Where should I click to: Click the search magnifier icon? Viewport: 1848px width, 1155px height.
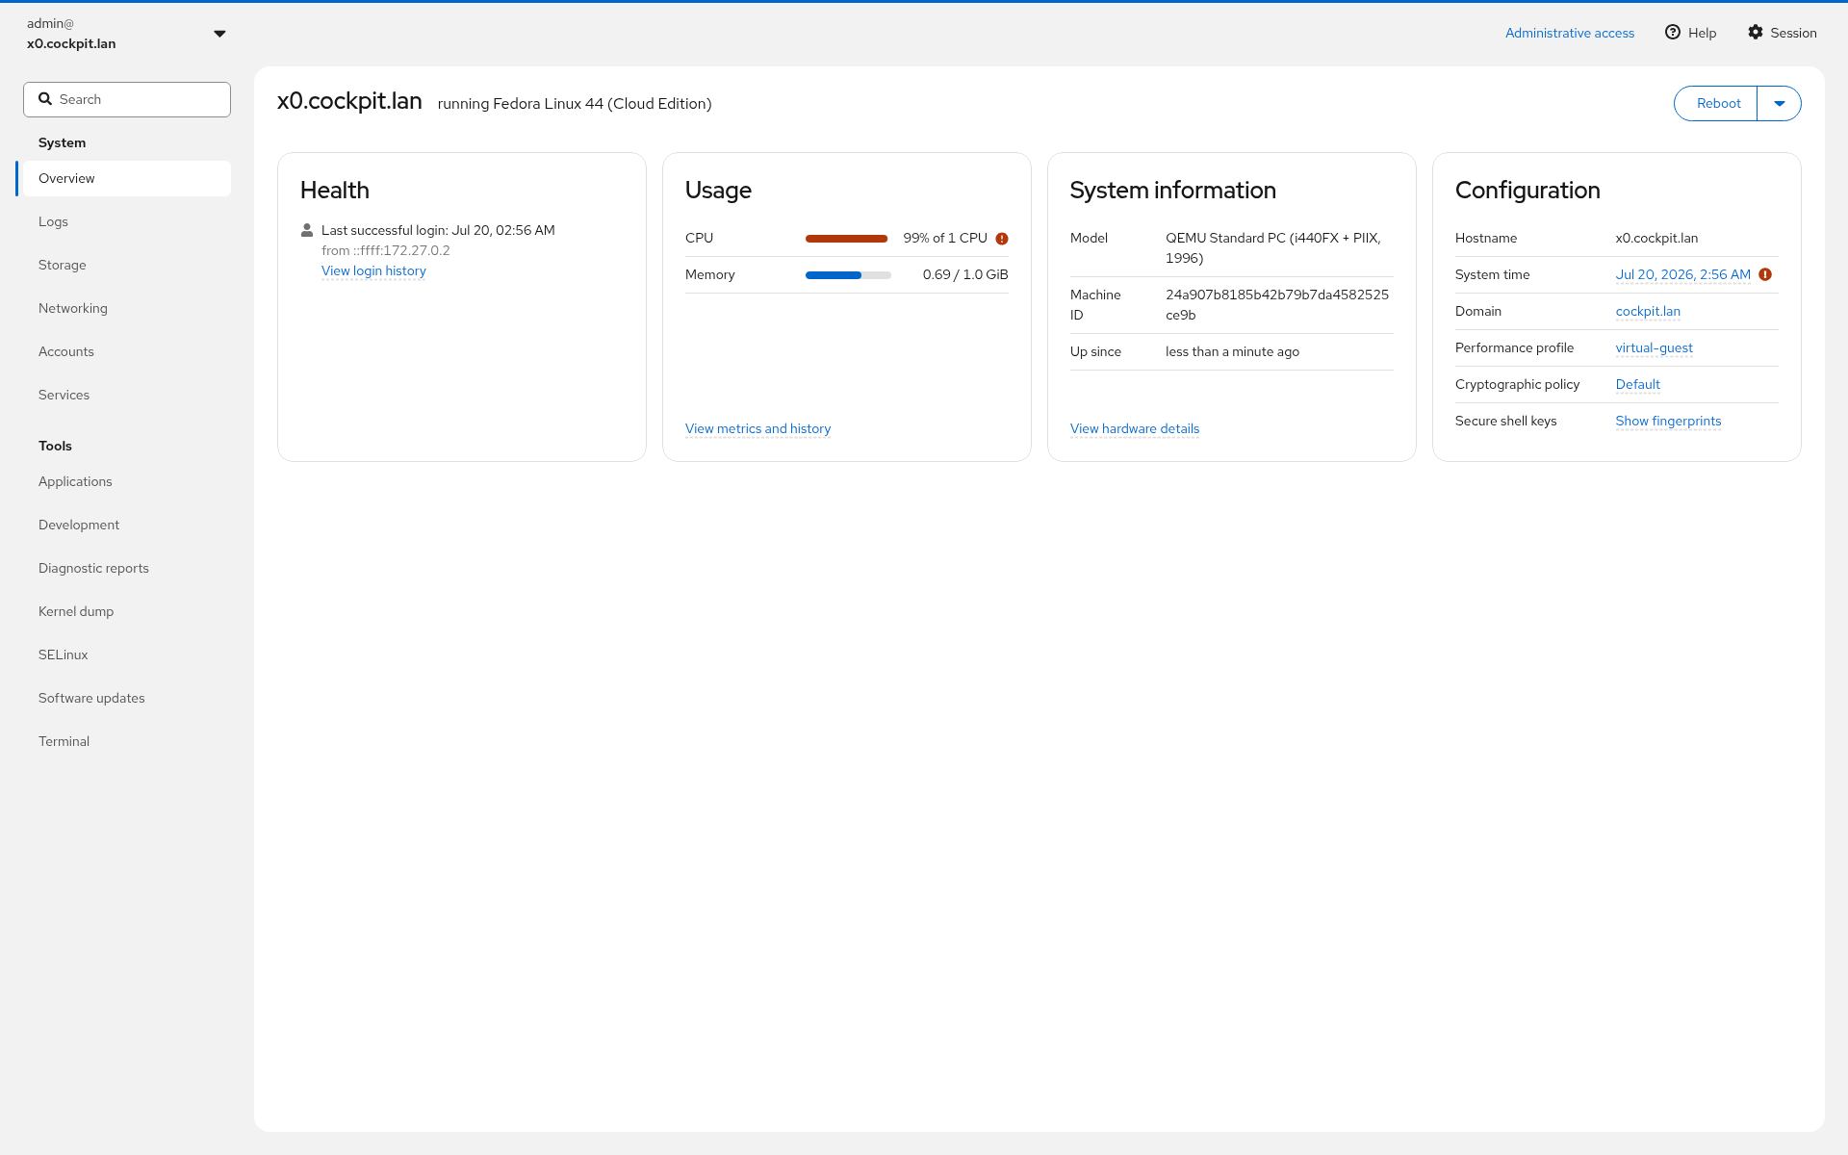click(x=45, y=98)
